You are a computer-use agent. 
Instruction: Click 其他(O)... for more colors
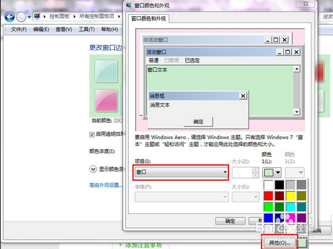coord(279,242)
